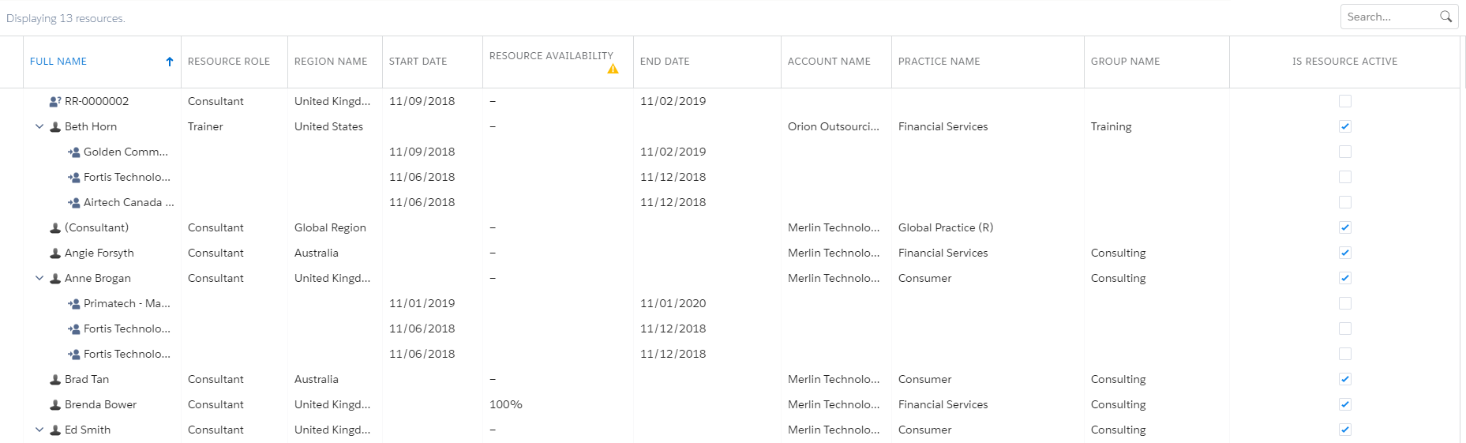Click the assignment icon beside Primatech - Ma...
This screenshot has height=443, width=1466.
pos(74,303)
